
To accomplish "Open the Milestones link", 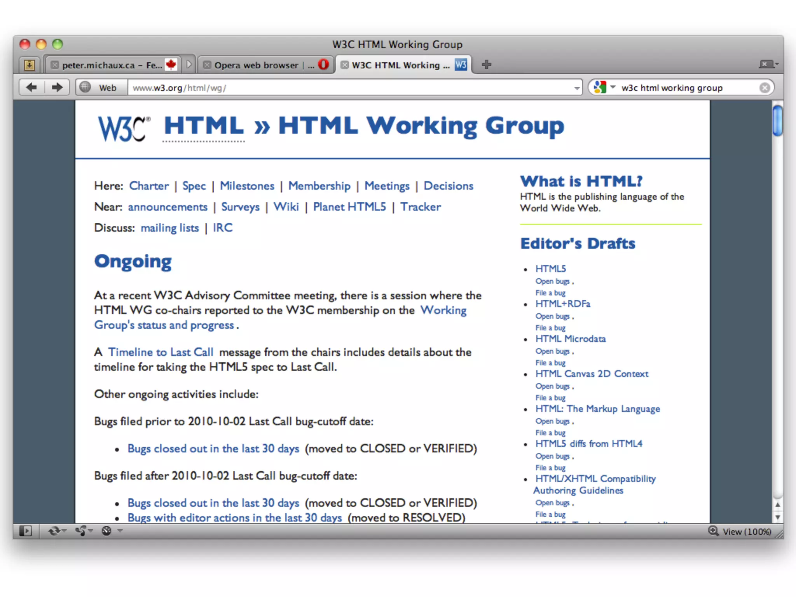I will point(247,186).
